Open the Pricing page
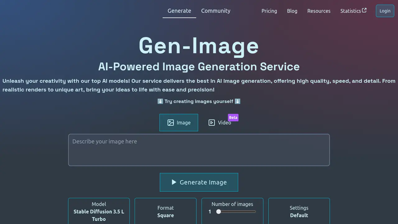The image size is (398, 224). (269, 11)
